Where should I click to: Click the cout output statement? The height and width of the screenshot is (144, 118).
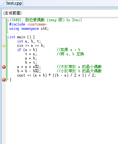click(x=56, y=75)
